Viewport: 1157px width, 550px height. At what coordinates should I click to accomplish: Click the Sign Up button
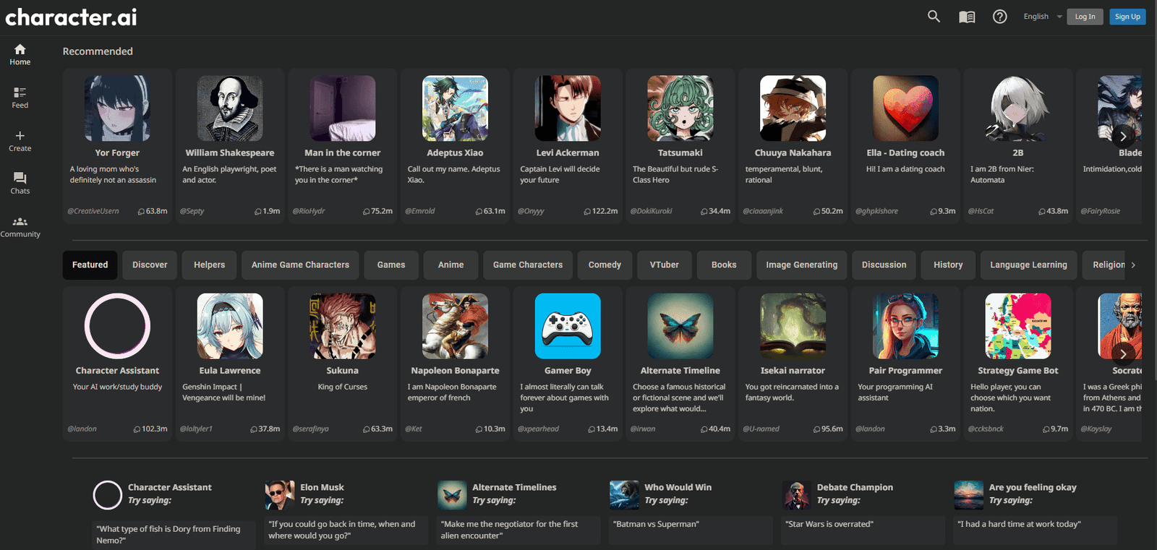tap(1127, 17)
